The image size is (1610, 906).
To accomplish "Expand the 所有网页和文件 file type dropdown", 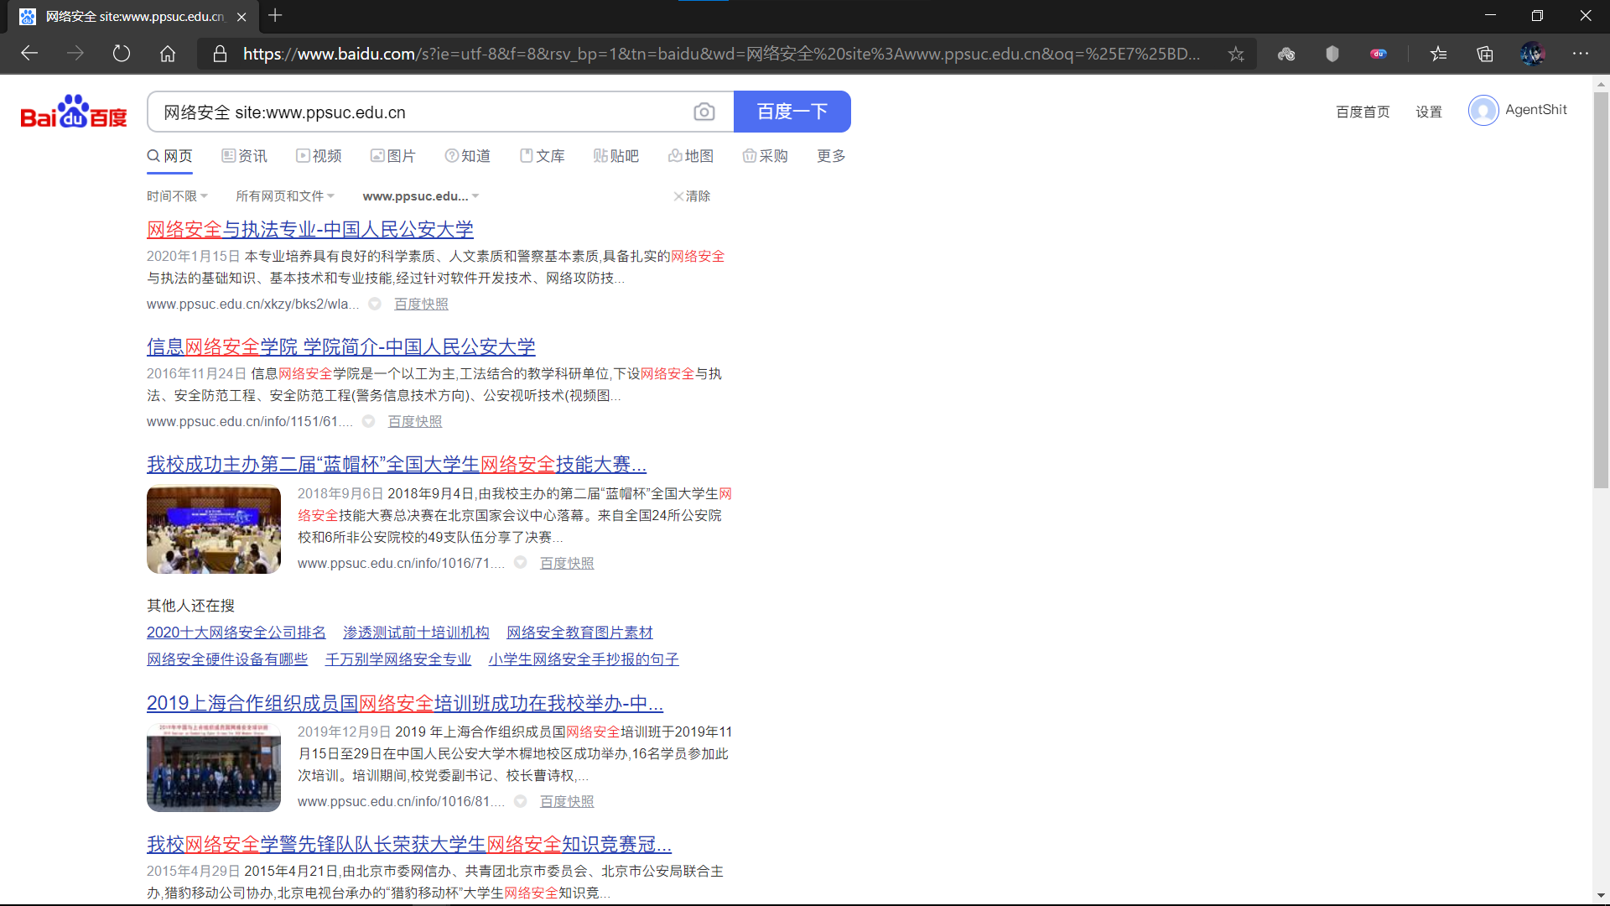I will [284, 196].
